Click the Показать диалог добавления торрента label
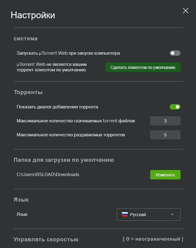196x248 pixels. pos(57,107)
